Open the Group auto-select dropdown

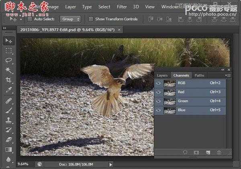[x=70, y=19]
